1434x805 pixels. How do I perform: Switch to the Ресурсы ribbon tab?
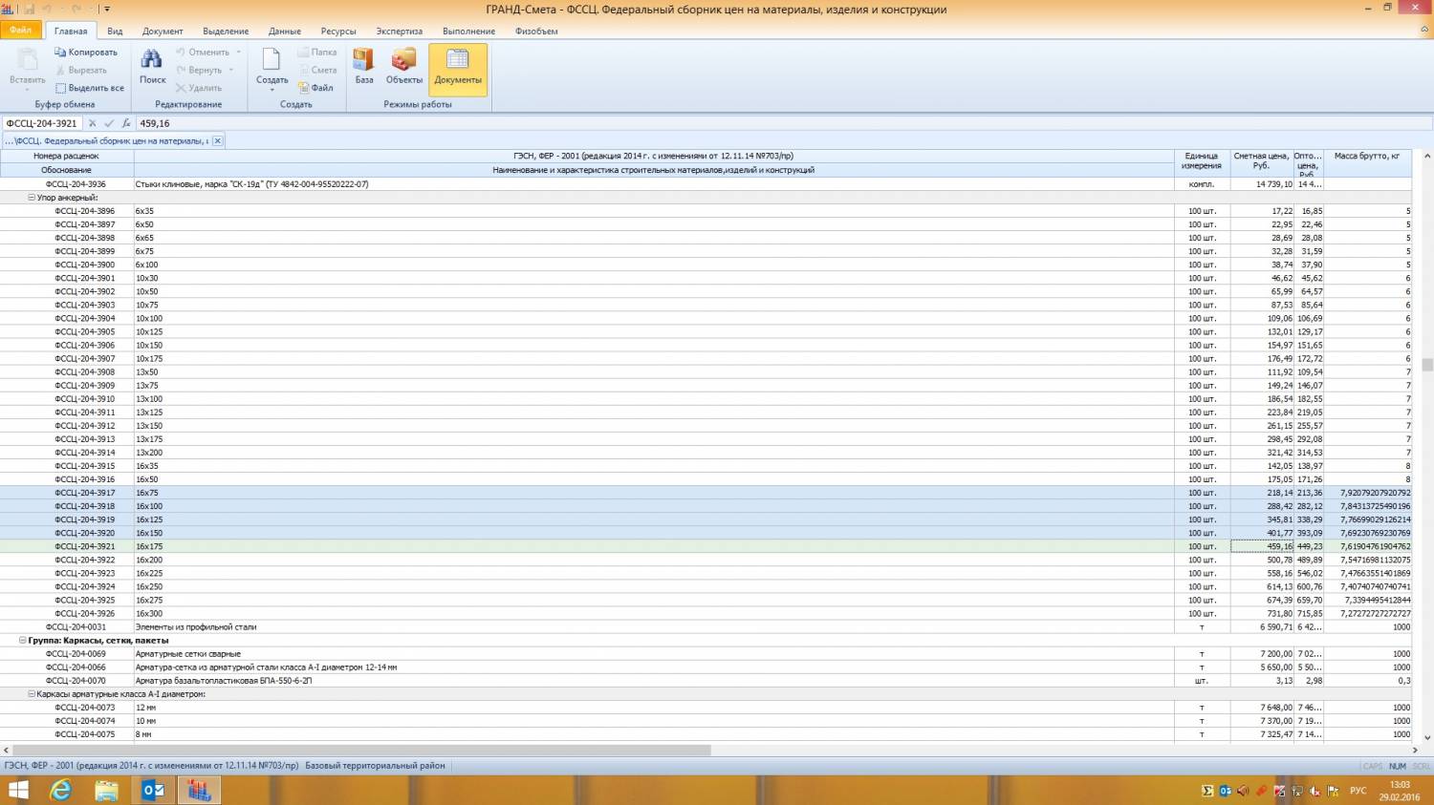click(338, 31)
